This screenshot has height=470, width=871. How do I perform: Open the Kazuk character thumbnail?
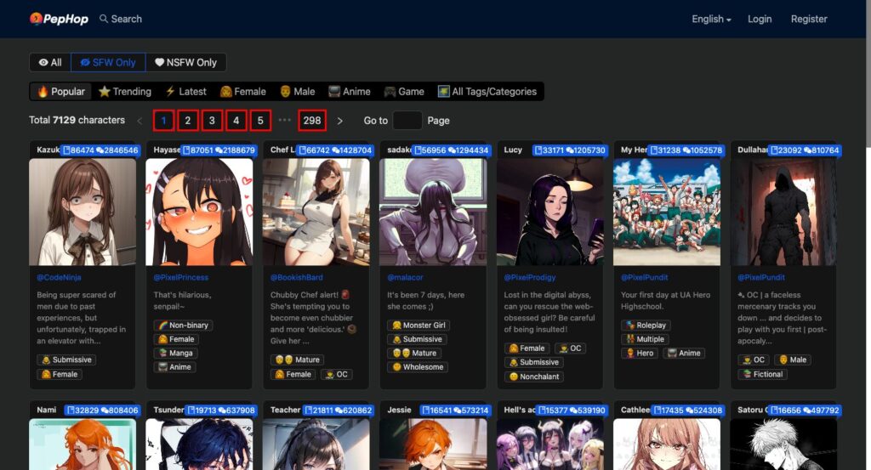pyautogui.click(x=83, y=212)
